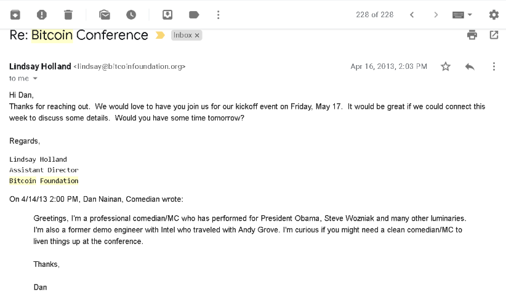
Task: Move the email using the Move to icon
Action: (167, 15)
